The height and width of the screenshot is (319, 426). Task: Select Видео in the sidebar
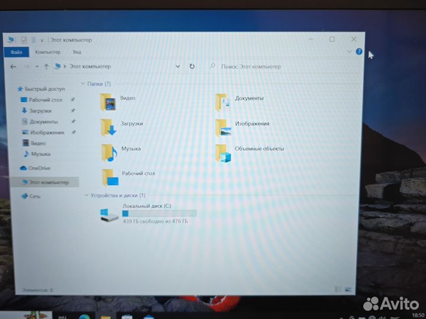tap(34, 143)
